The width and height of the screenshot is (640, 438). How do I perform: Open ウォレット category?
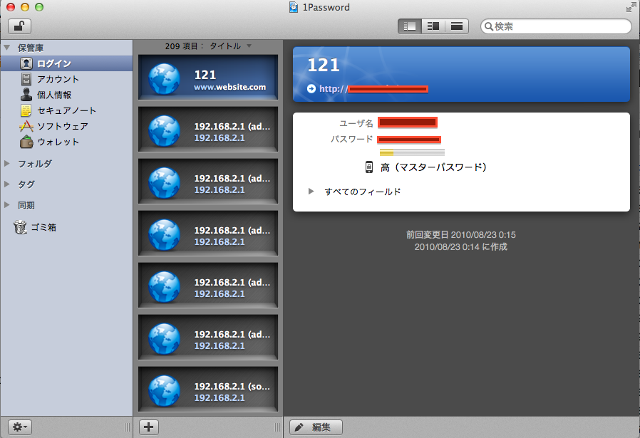point(66,142)
